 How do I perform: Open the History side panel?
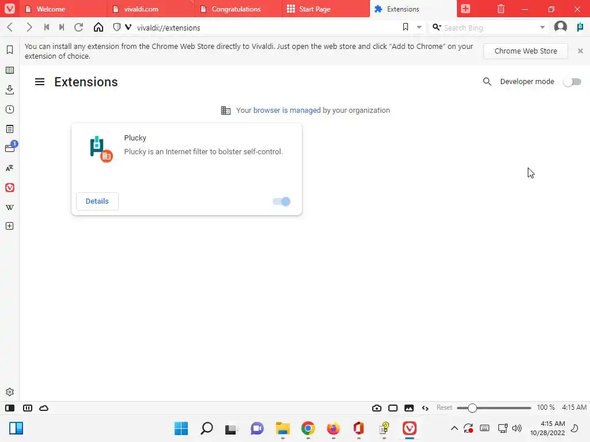pyautogui.click(x=10, y=109)
